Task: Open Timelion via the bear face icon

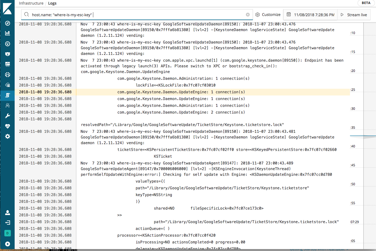Action: pos(8,54)
